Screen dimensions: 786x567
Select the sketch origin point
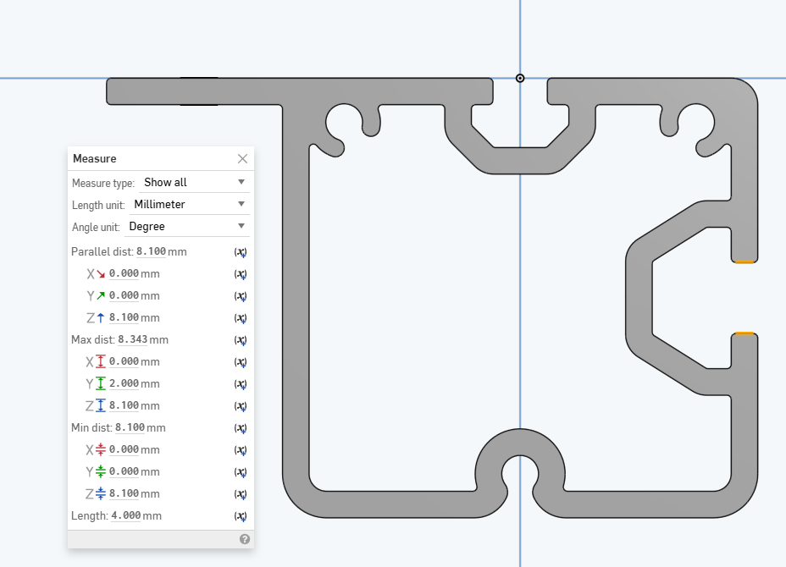point(520,78)
